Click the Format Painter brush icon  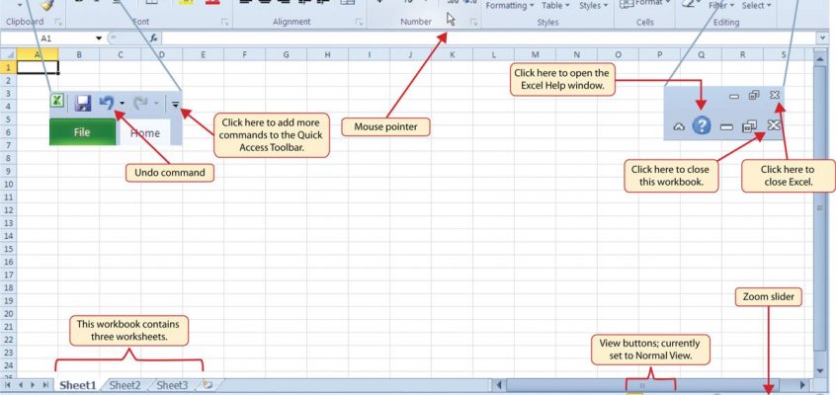(48, 5)
